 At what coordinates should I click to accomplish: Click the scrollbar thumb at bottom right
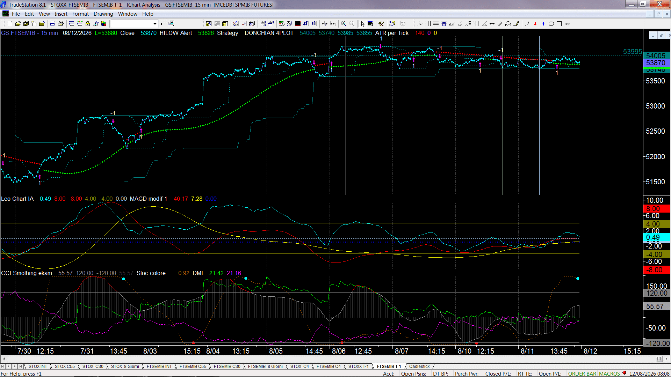pos(659,359)
